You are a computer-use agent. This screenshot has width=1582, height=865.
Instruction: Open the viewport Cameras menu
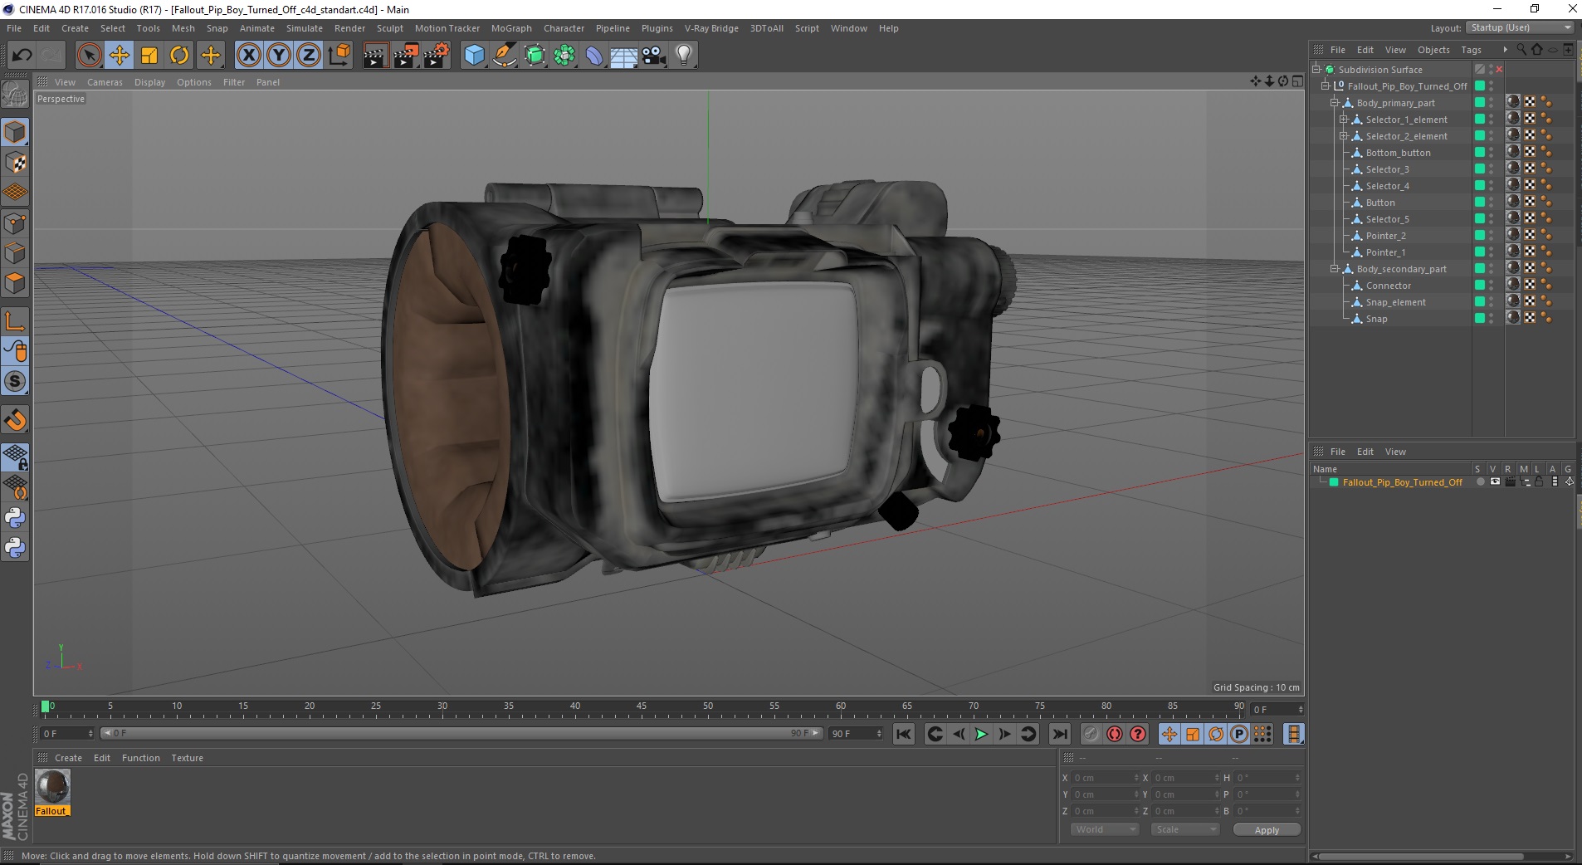pyautogui.click(x=105, y=82)
